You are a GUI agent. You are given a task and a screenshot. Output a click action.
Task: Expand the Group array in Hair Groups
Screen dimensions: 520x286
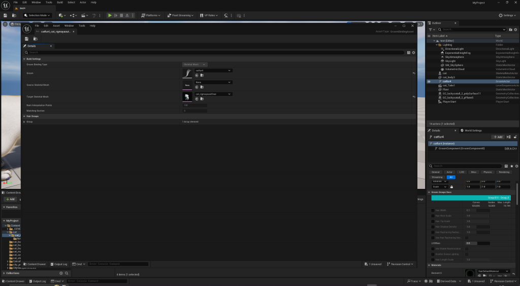24,122
